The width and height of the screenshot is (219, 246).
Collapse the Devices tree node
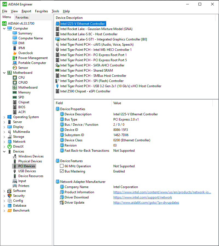[4, 151]
